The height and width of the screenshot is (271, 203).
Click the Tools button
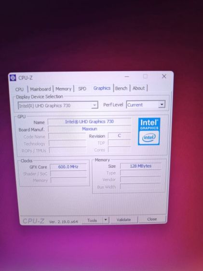pos(92,220)
